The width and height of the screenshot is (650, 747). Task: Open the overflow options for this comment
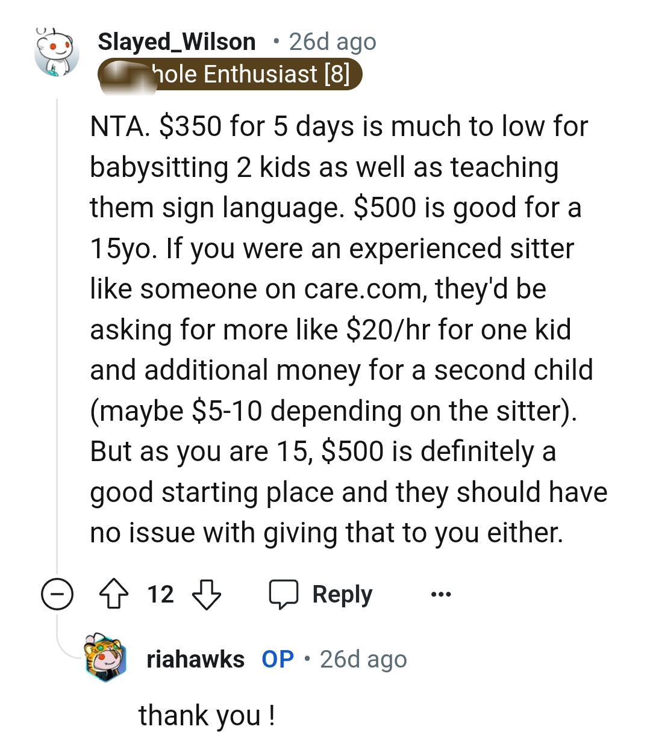440,595
